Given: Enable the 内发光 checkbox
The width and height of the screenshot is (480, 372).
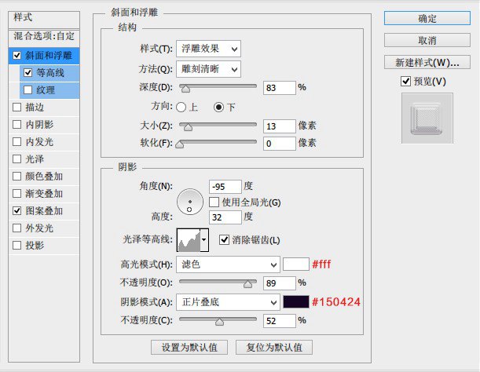Looking at the screenshot, I should [16, 141].
